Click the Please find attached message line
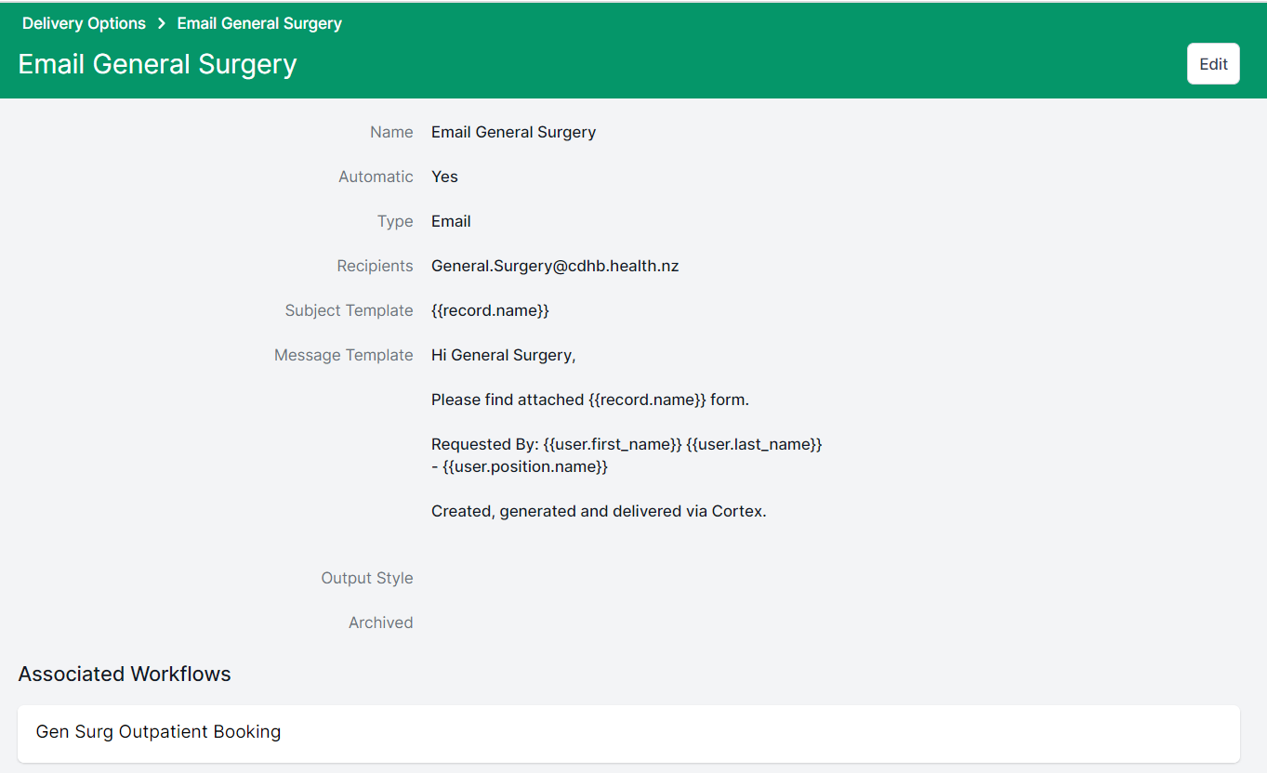 click(x=589, y=400)
